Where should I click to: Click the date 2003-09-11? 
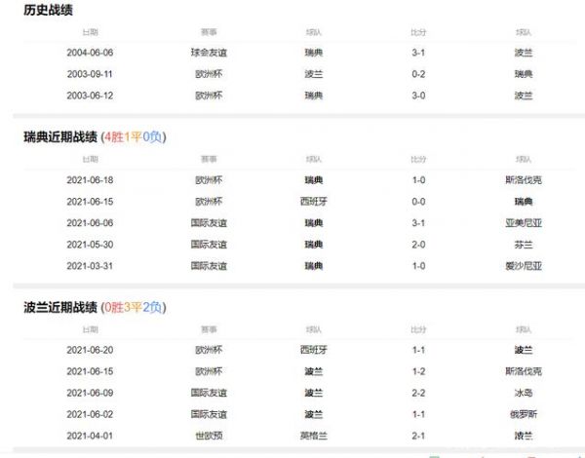pos(90,74)
